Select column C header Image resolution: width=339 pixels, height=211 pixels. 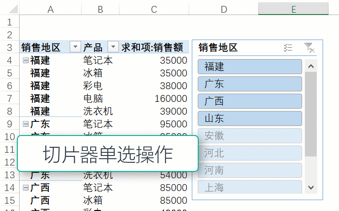pyautogui.click(x=154, y=9)
